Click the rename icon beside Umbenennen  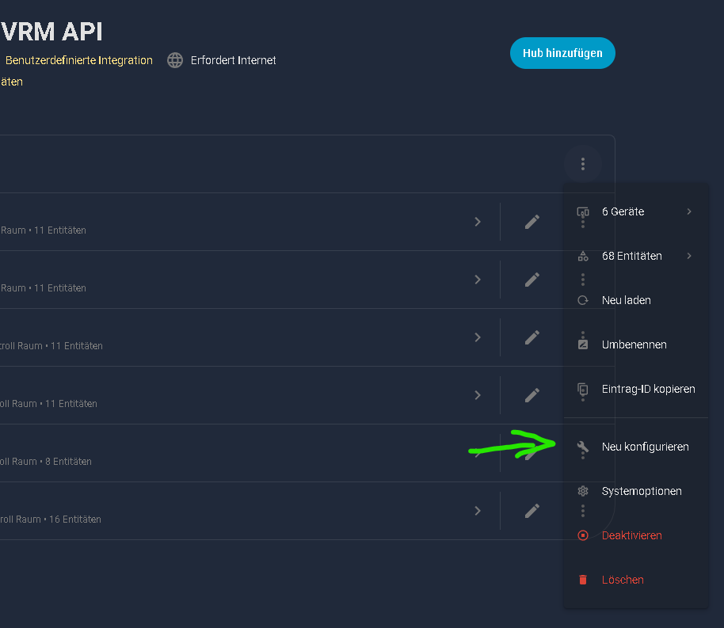(x=583, y=344)
